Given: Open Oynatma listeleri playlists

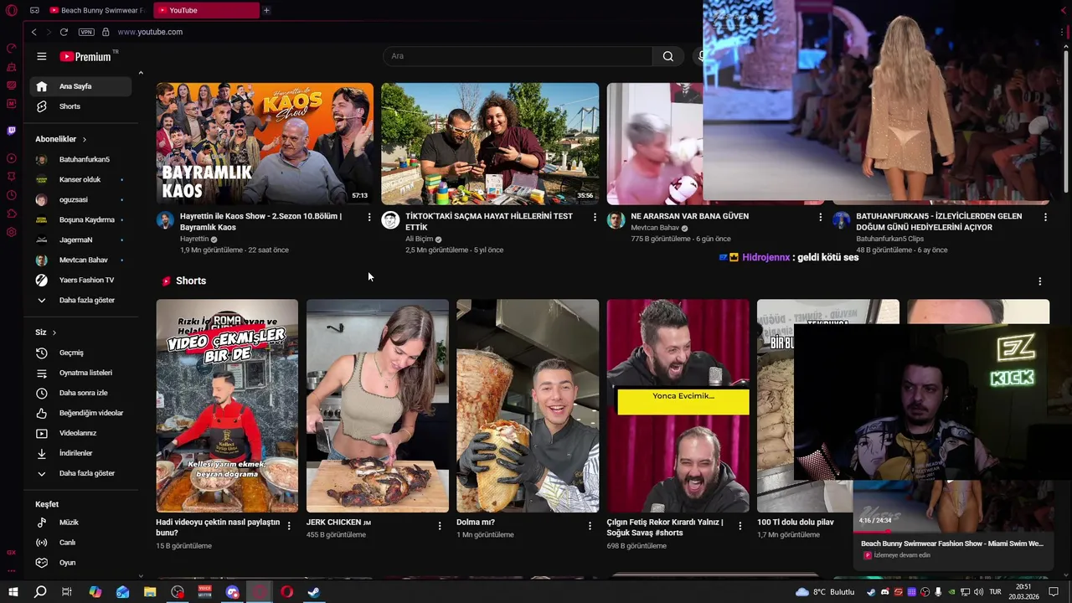Looking at the screenshot, I should pos(80,373).
